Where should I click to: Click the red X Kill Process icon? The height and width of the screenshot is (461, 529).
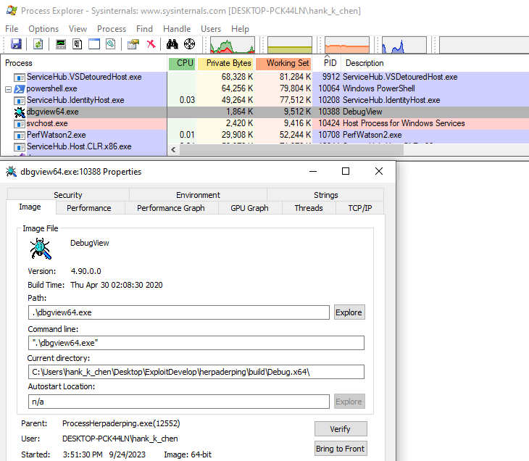(x=151, y=44)
